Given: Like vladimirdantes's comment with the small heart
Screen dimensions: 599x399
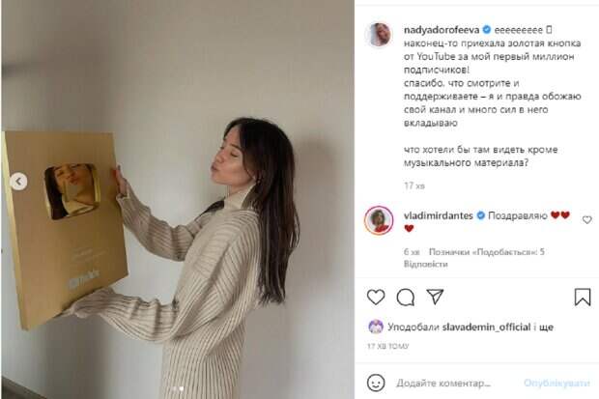Looking at the screenshot, I should pos(587,219).
